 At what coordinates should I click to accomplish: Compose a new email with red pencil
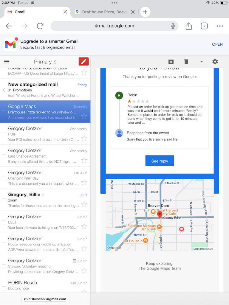[83, 61]
